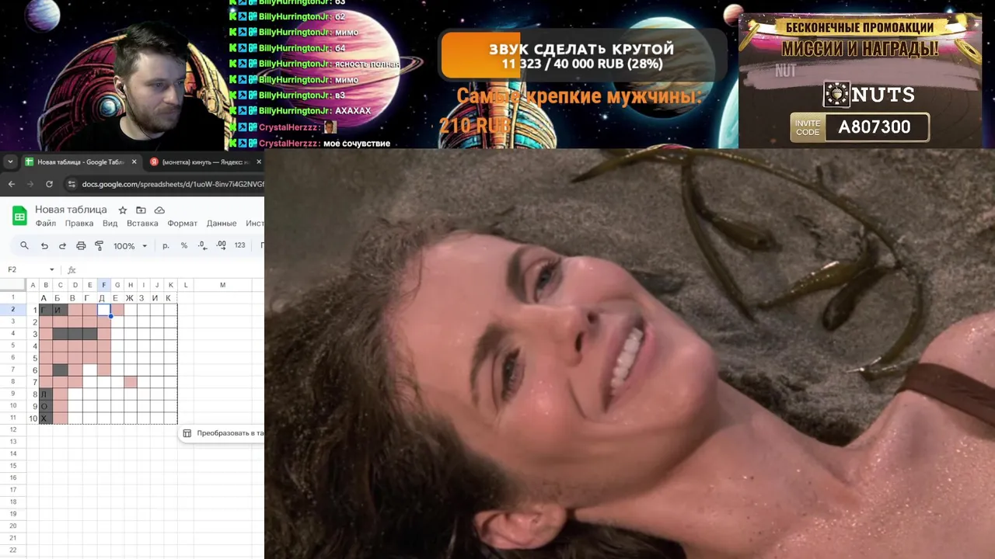This screenshot has height=559, width=995.
Task: Select the paint format roller tool
Action: [x=99, y=245]
